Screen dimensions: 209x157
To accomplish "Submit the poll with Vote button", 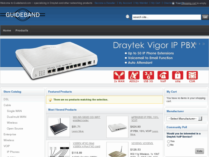I will pyautogui.click(x=200, y=151).
